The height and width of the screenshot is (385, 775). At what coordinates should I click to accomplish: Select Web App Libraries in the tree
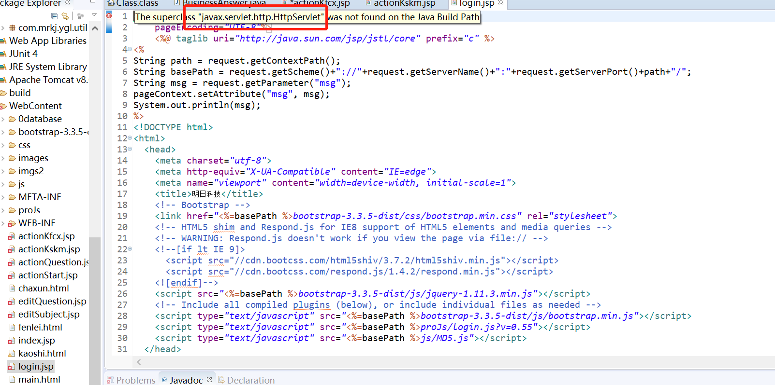pyautogui.click(x=48, y=41)
